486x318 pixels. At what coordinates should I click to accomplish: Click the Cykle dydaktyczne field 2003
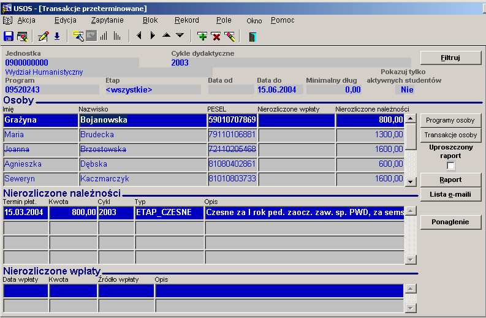tap(290, 62)
